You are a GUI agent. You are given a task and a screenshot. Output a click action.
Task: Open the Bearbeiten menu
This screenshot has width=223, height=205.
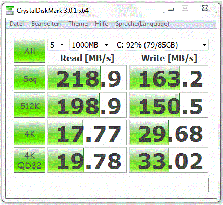[x=46, y=24]
